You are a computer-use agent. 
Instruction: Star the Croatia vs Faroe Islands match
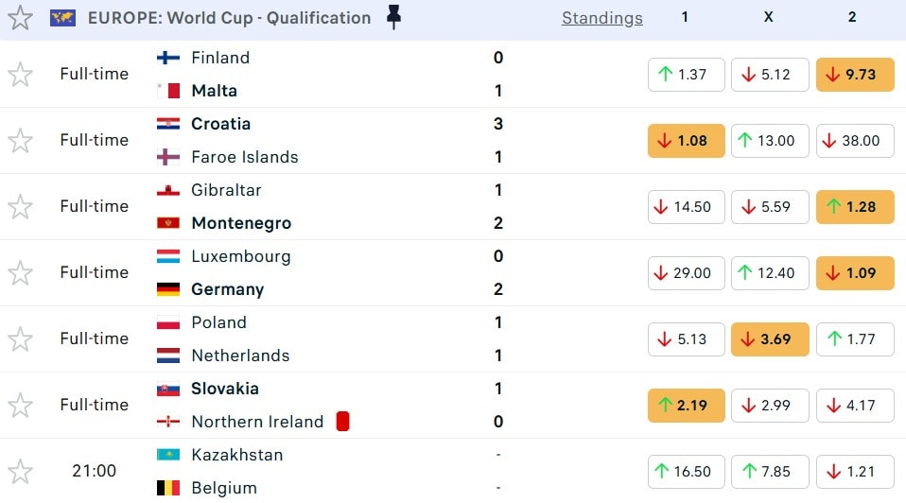20,140
